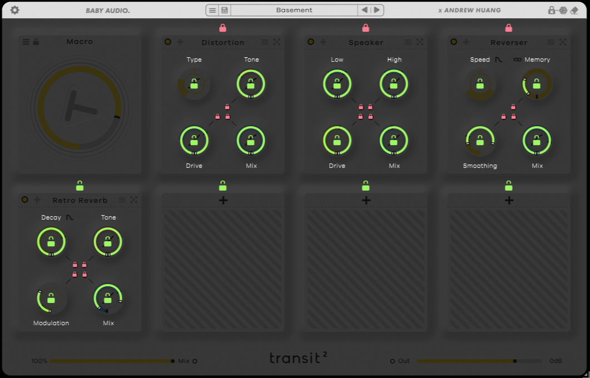Screen dimensions: 590x378
Task: Open the Speaker module type selector
Action: (x=366, y=42)
